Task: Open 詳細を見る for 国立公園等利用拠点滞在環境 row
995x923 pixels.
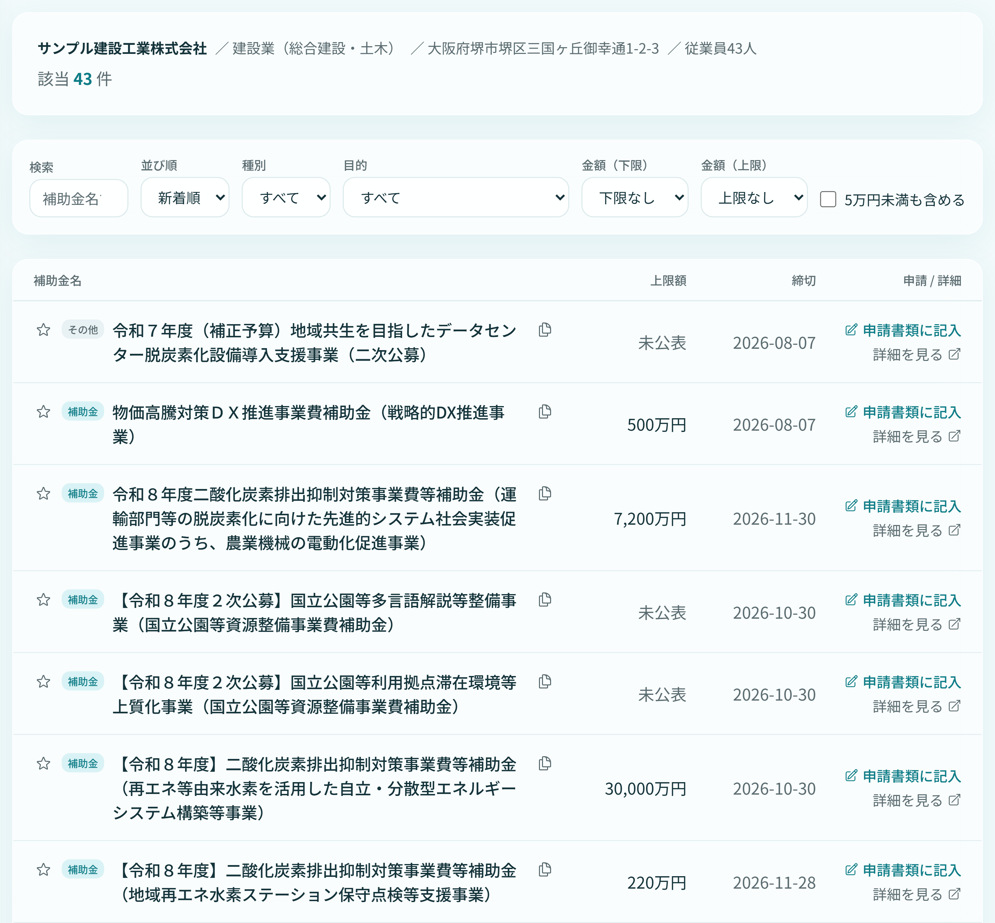Action: [916, 706]
